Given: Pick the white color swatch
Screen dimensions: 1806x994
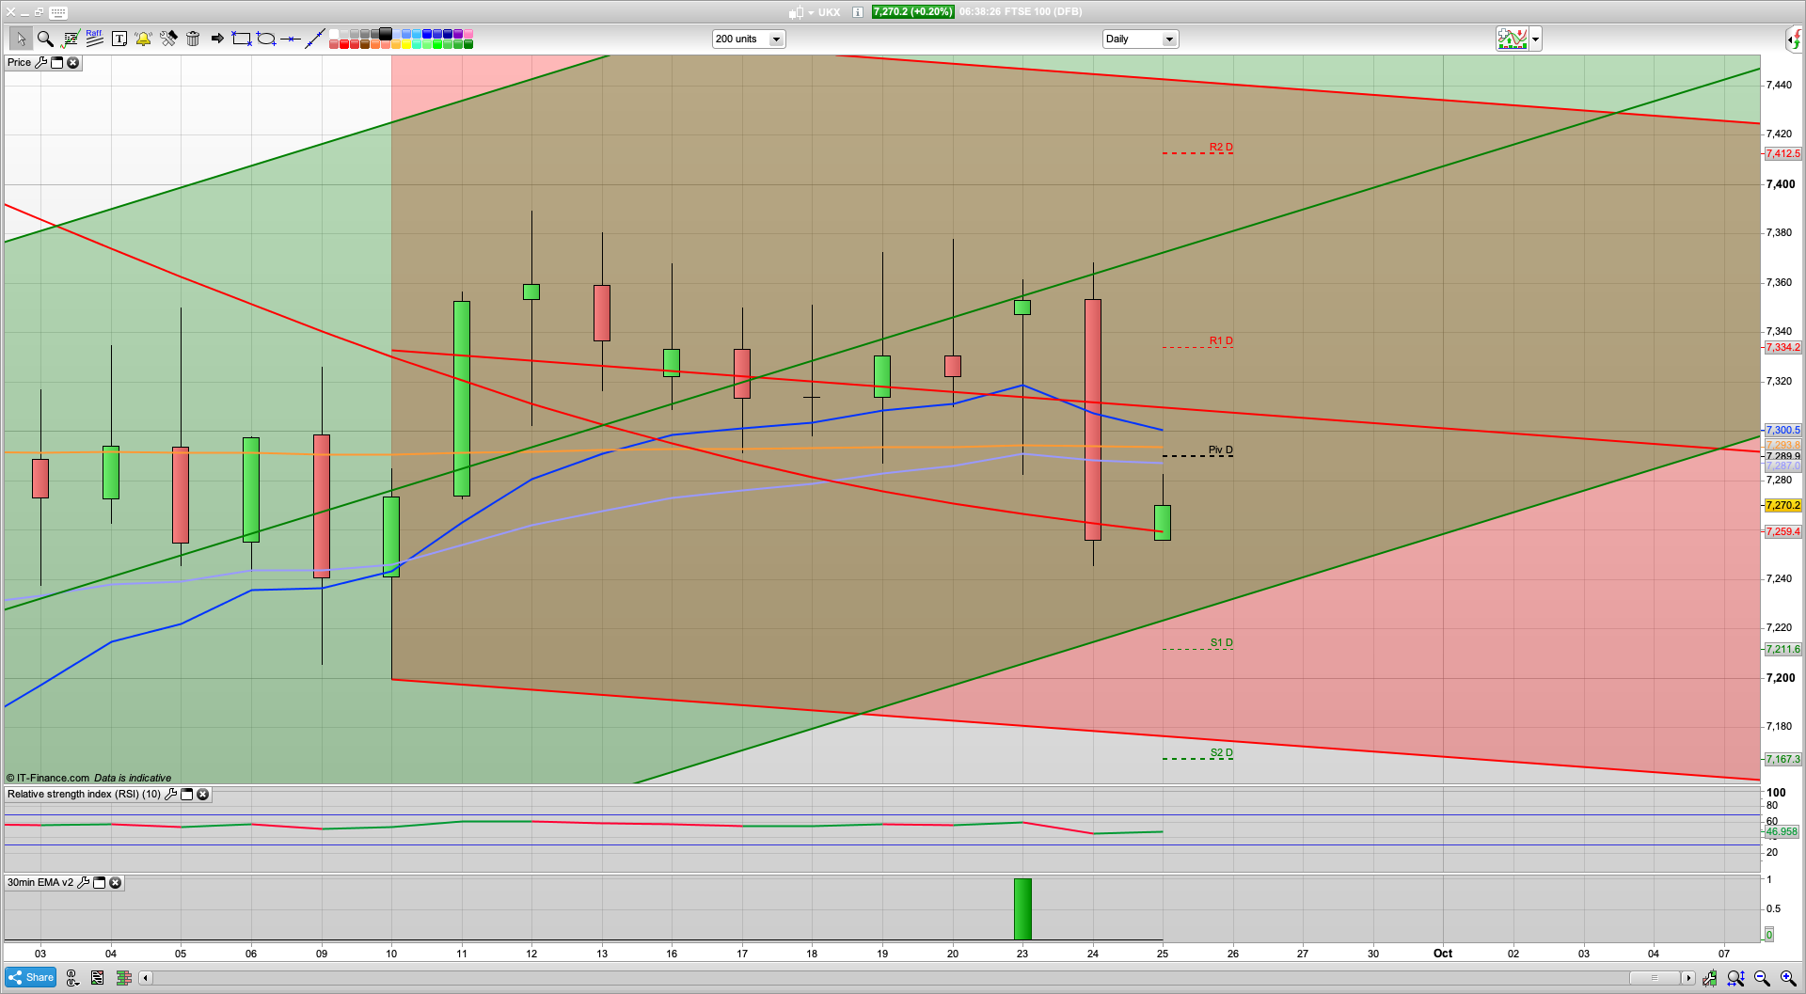Looking at the screenshot, I should pos(334,34).
